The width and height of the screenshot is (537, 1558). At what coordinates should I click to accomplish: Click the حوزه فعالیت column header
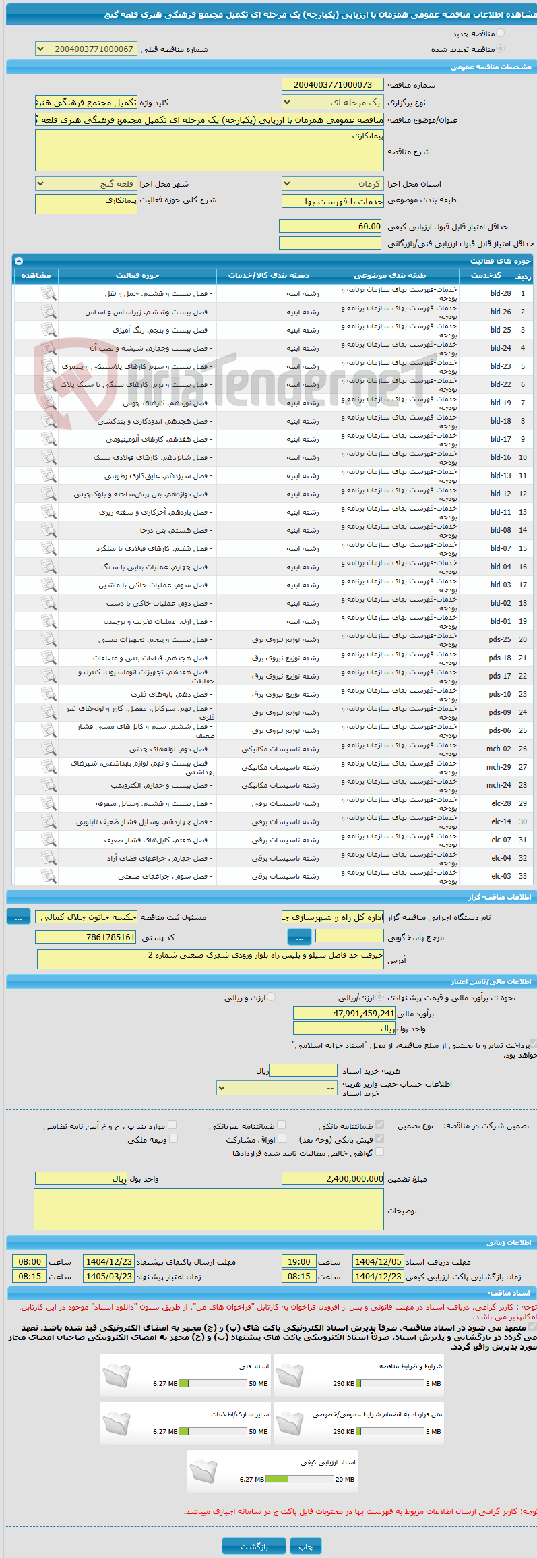pos(137,275)
